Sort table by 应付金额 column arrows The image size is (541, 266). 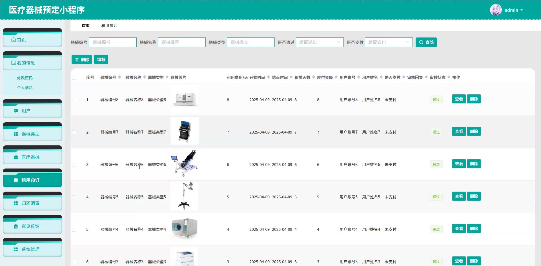pos(336,77)
